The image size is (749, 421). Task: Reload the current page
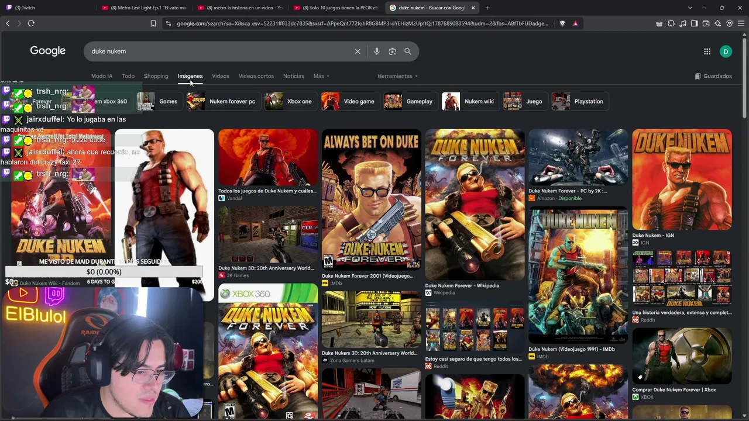(x=31, y=23)
